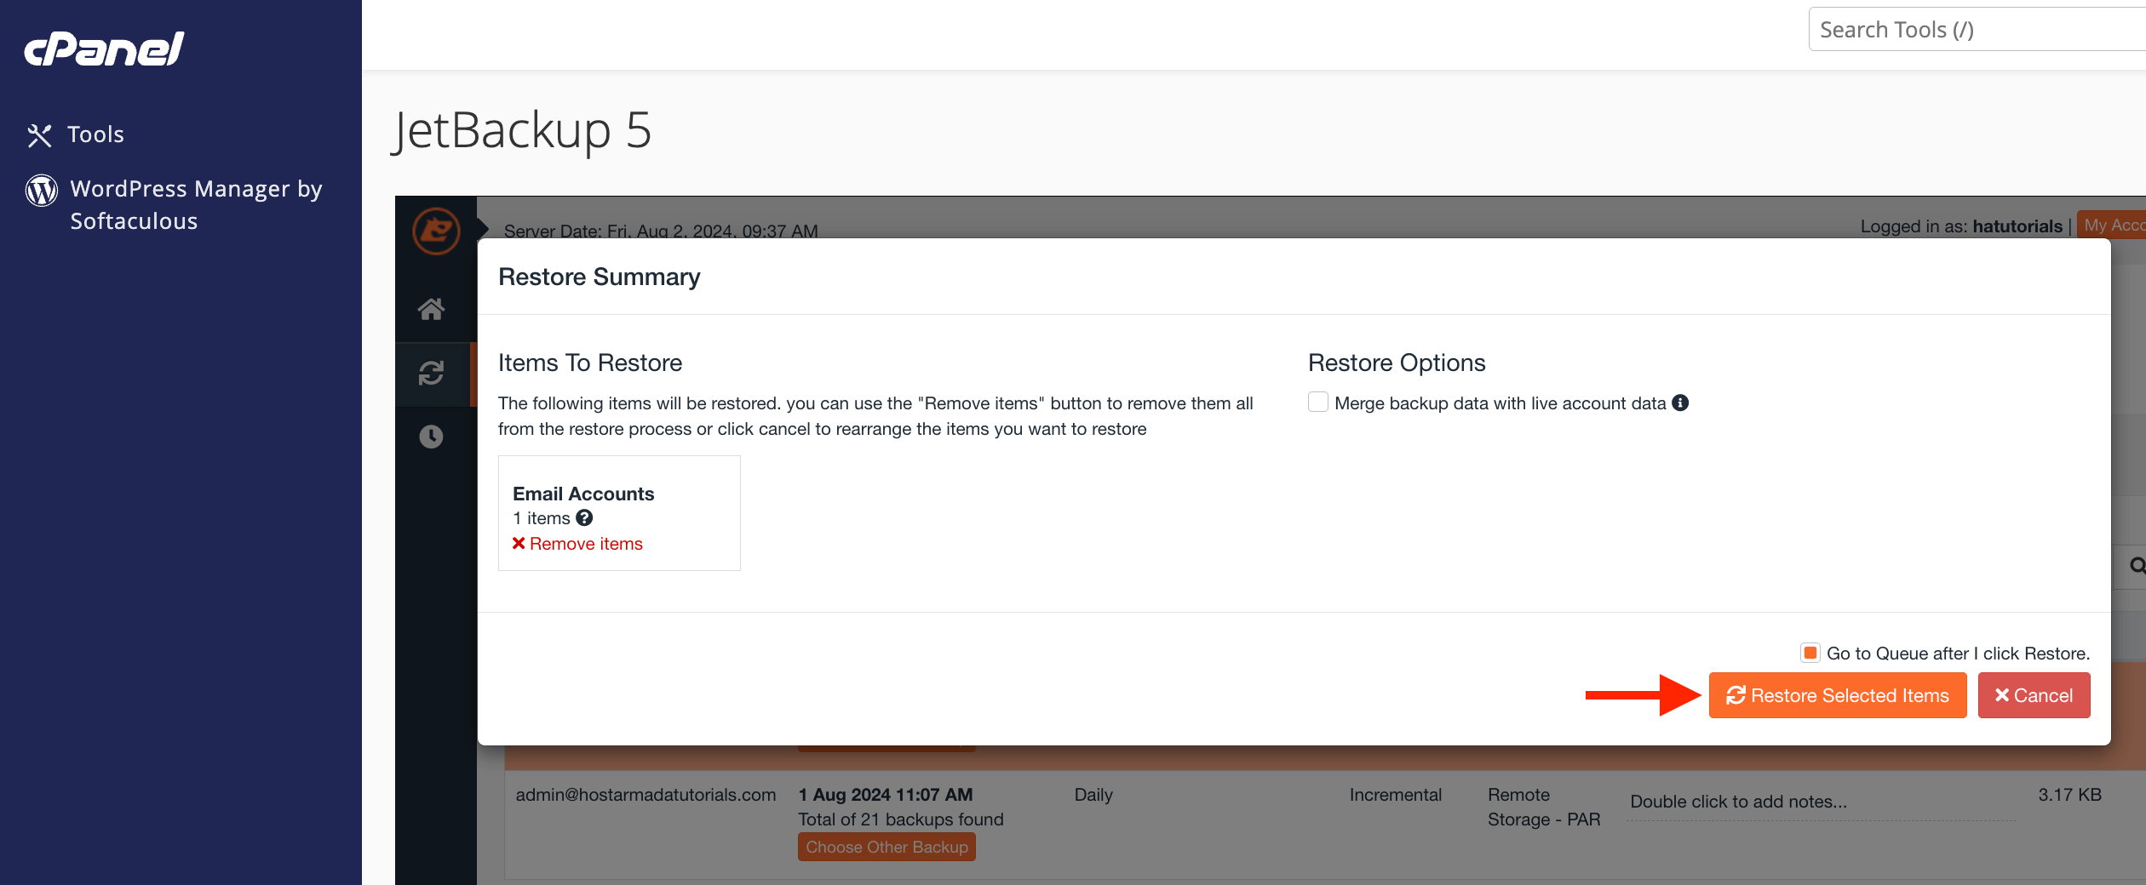The image size is (2146, 885).
Task: Click the Server Date text
Action: 661,231
